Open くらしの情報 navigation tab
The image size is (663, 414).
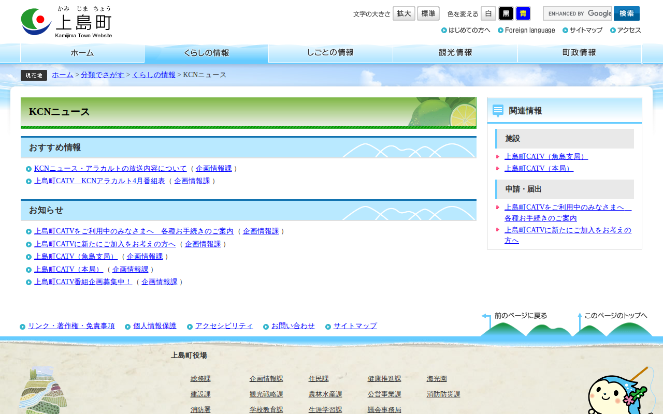point(207,53)
